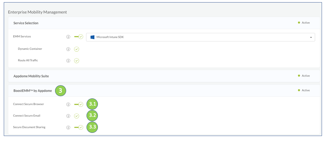Open the Microsoft Intune SDK dropdown
This screenshot has width=327, height=141.
coord(200,37)
